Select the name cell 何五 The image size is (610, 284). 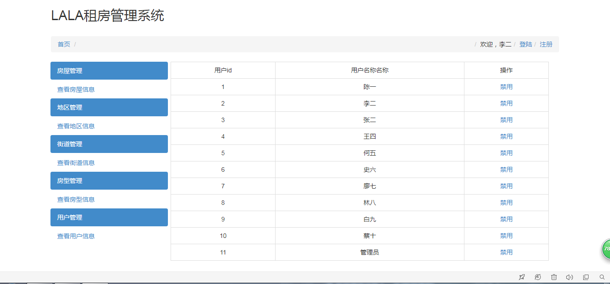coord(370,153)
